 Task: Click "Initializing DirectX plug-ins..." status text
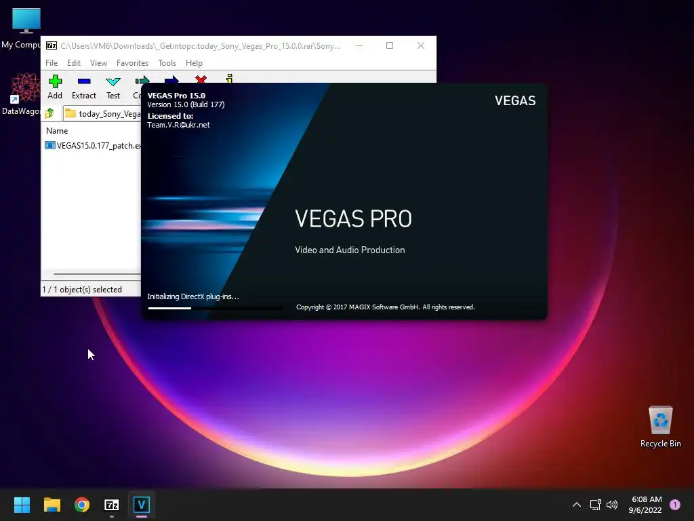click(x=193, y=296)
